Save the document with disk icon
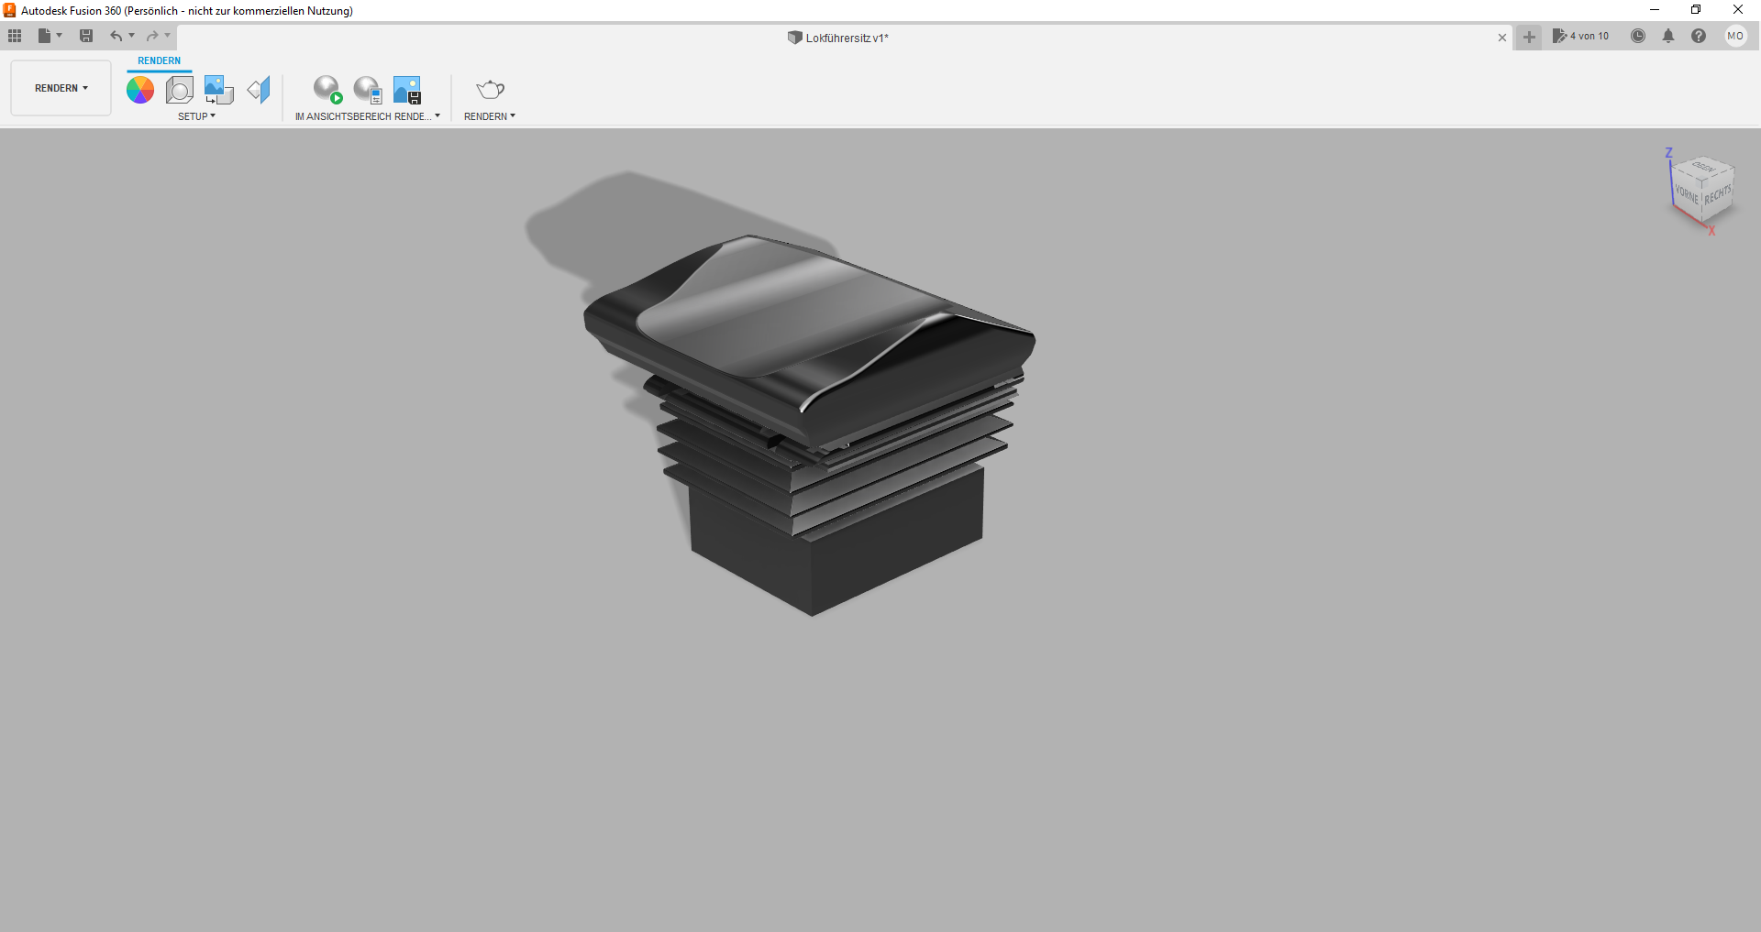The image size is (1761, 932). (86, 36)
